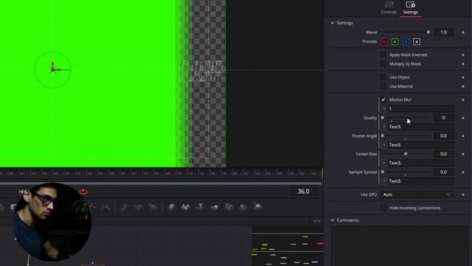Check the Use Material checkbox
Viewport: 472px width, 266px height.
click(383, 86)
